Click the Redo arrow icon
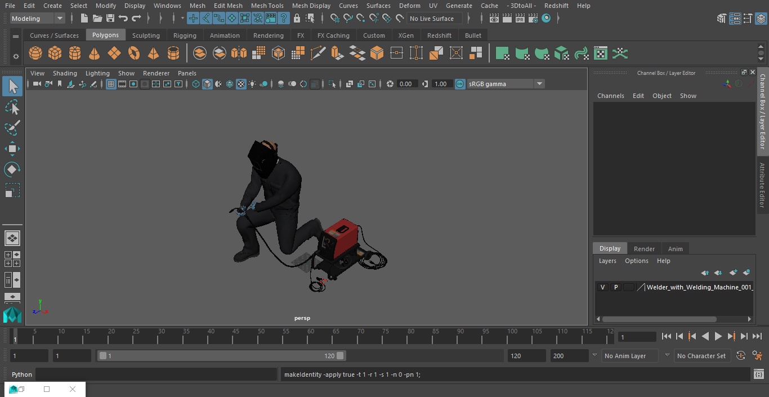Screen dimensions: 769x397 click(x=136, y=19)
